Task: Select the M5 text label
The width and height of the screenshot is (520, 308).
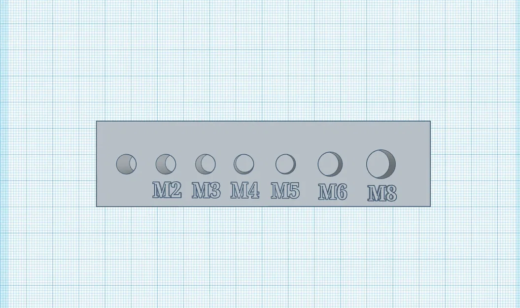Action: 285,191
